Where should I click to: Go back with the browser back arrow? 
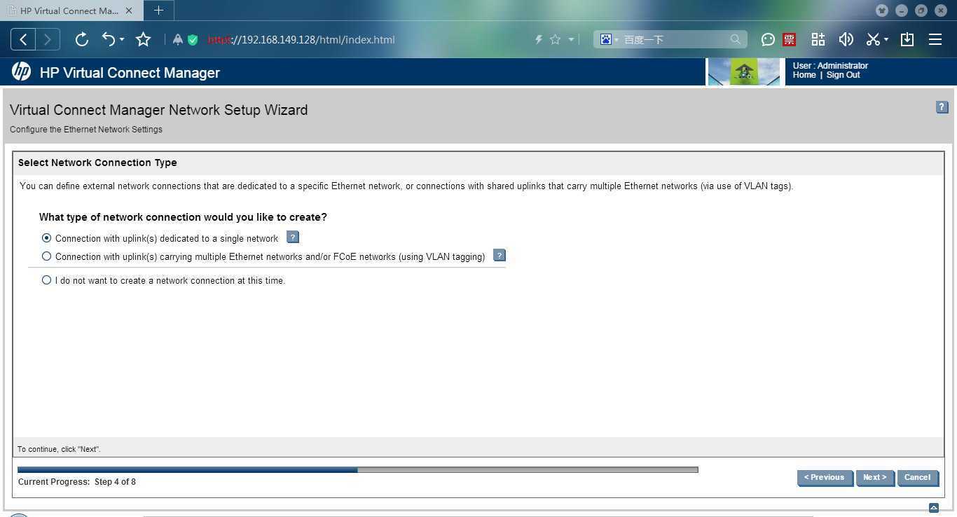coord(23,40)
